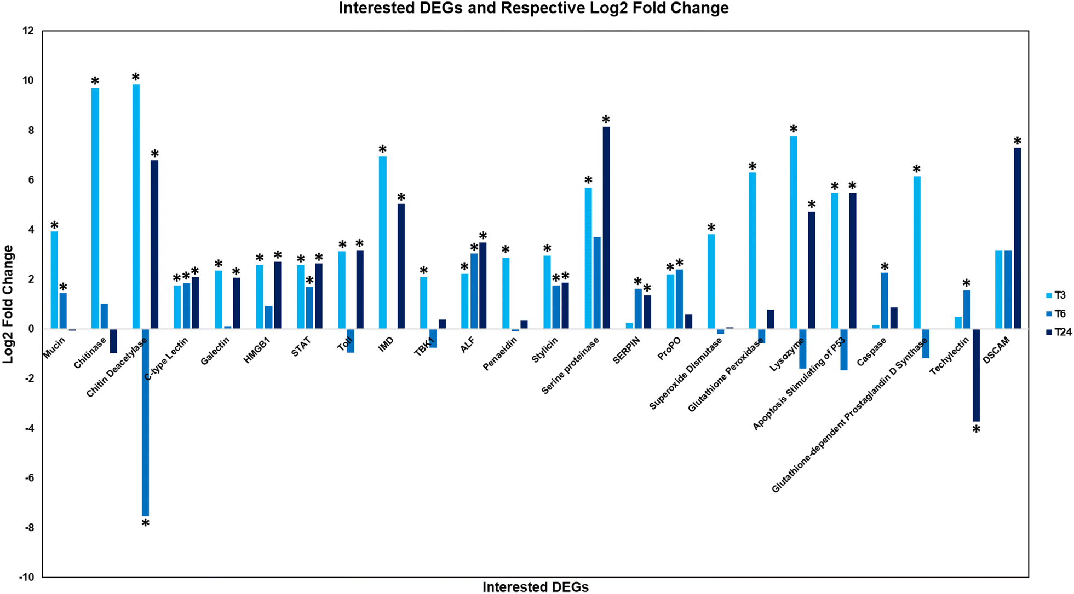
Task: Click the asterisk below Techylectin T24 bar
Action: point(977,430)
